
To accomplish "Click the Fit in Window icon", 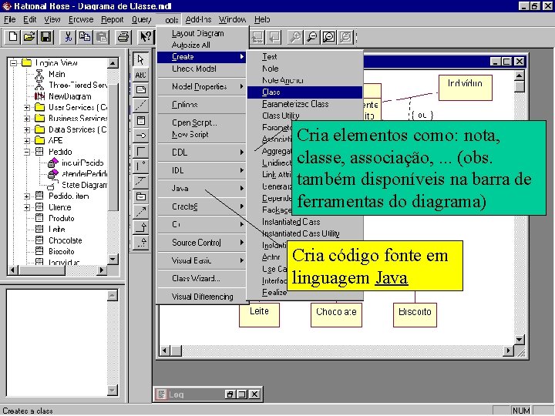I will tap(329, 37).
